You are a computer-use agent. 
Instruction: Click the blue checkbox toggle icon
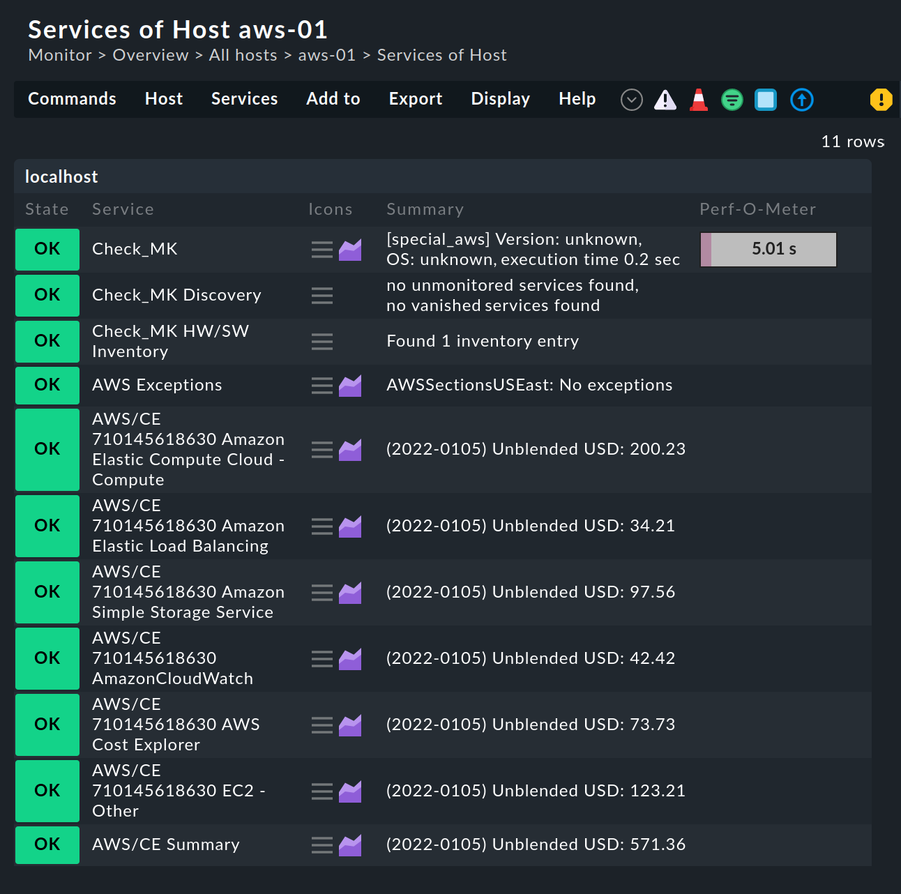coord(766,100)
